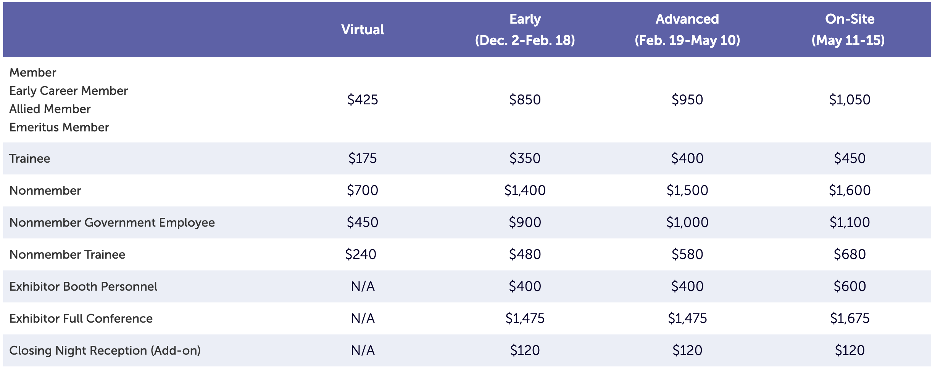Viewport: 935px width, 371px height.
Task: Click the $600 Exhibitor Booth on-site price
Action: [x=850, y=286]
